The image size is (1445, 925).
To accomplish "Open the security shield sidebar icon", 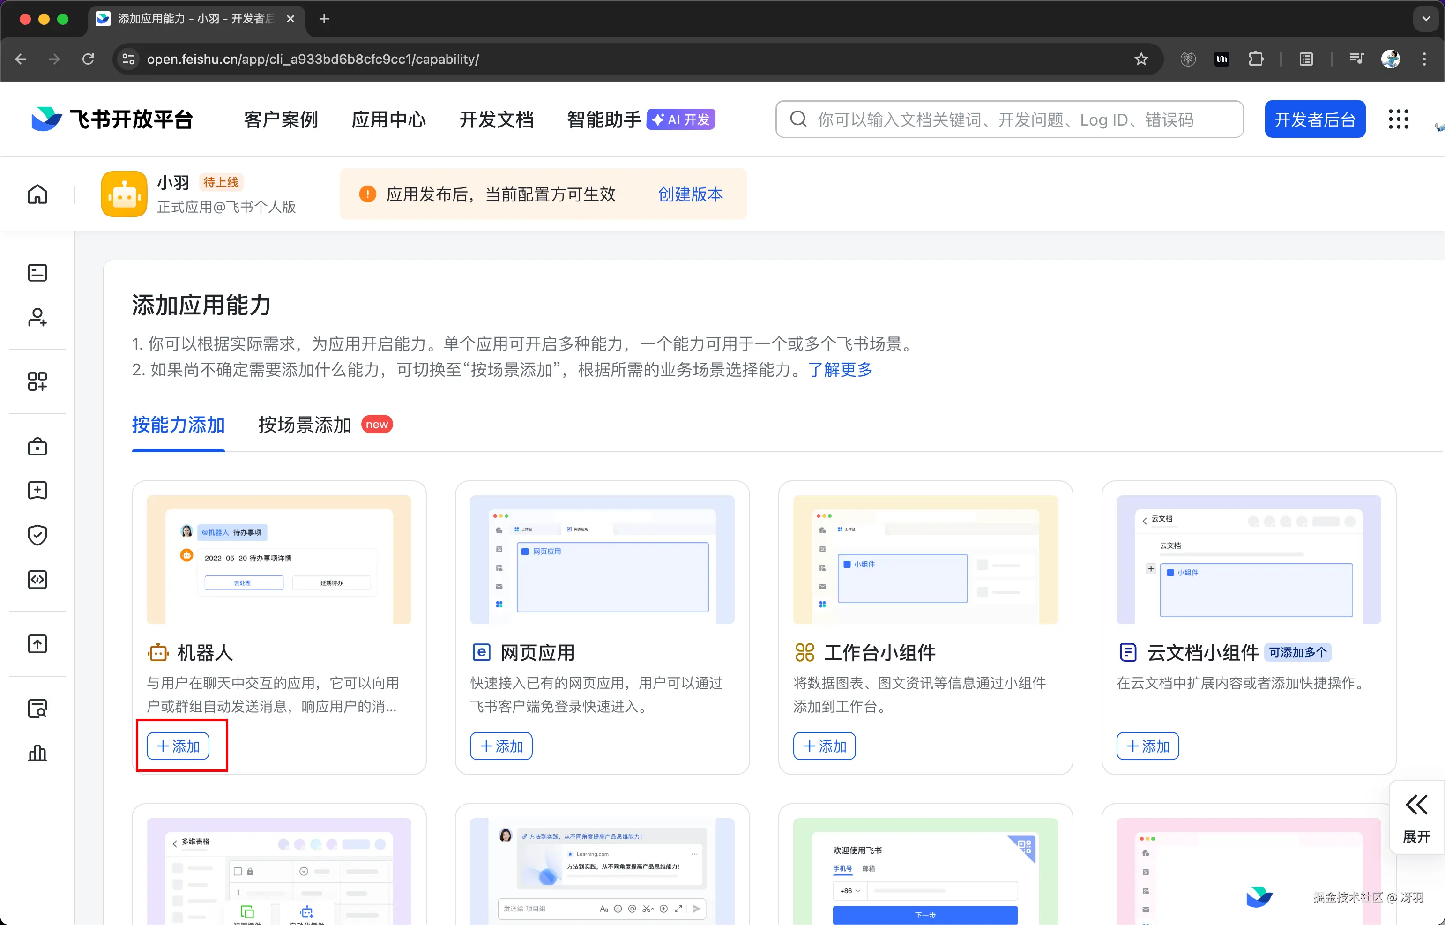I will click(x=37, y=535).
